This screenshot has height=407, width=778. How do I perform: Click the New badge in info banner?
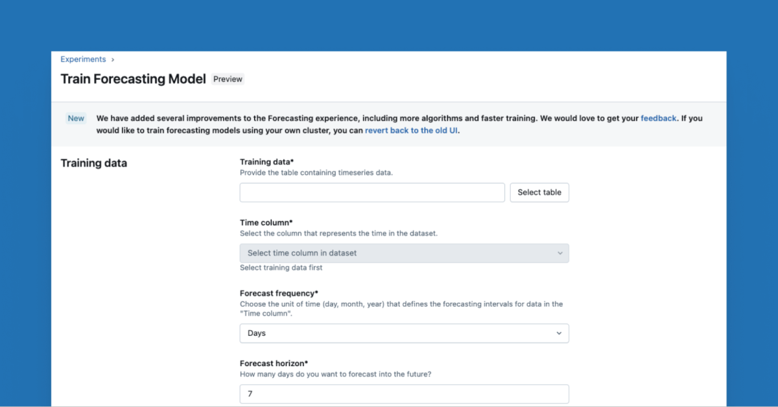[x=76, y=118]
